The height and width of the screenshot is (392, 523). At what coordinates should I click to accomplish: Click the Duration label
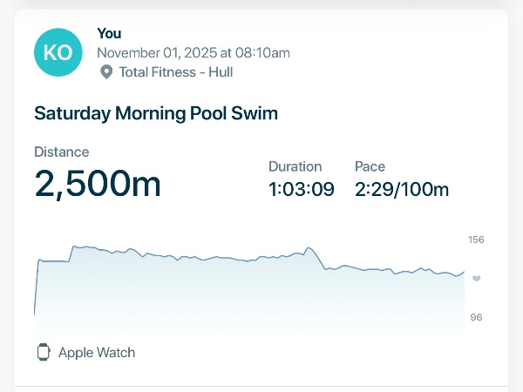pyautogui.click(x=295, y=166)
